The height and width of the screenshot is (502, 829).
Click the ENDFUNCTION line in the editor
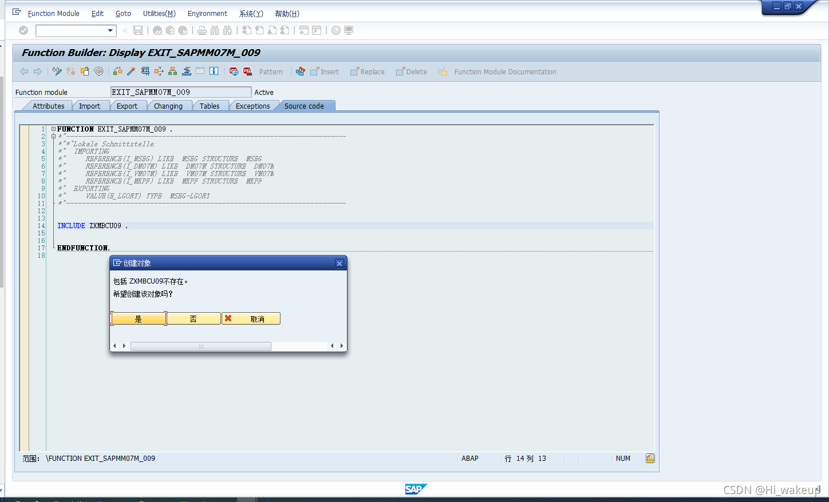click(83, 248)
